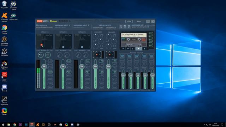Open the StreamLabels desktop icon
The width and height of the screenshot is (226, 127).
click(13, 17)
